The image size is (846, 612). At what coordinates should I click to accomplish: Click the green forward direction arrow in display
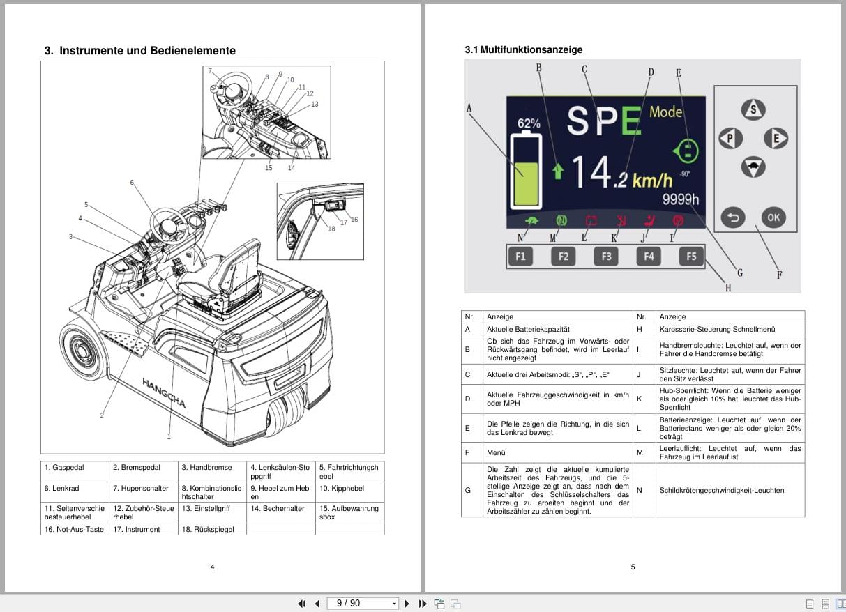tap(558, 171)
